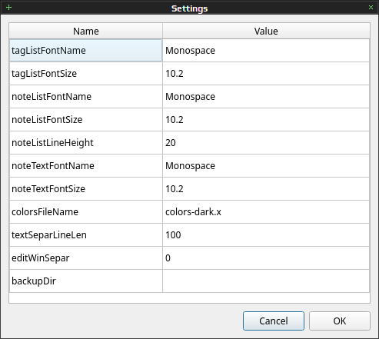Select the noteListLineHeight name cell
379x339 pixels.
tap(86, 143)
